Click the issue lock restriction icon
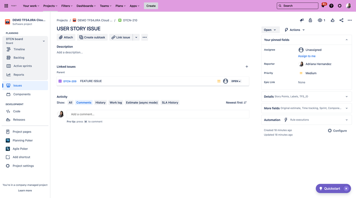 click(x=310, y=20)
